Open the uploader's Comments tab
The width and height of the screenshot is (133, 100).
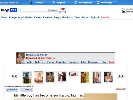click(x=94, y=62)
